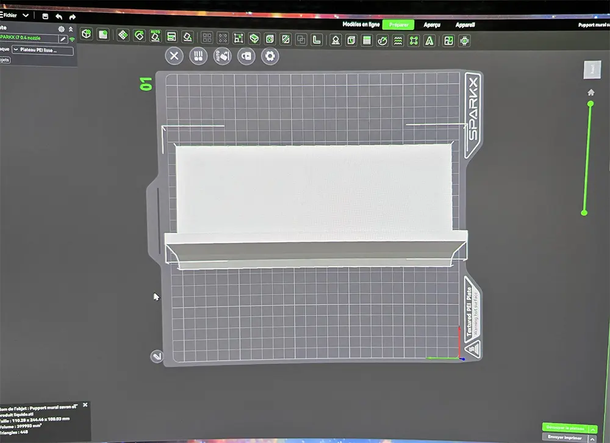This screenshot has width=610, height=443.
Task: Select the lay on face tool
Action: tap(187, 37)
